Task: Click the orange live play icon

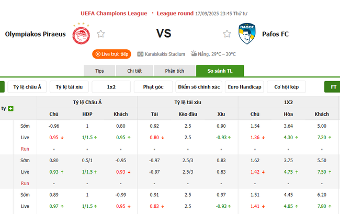Action: [x=97, y=54]
